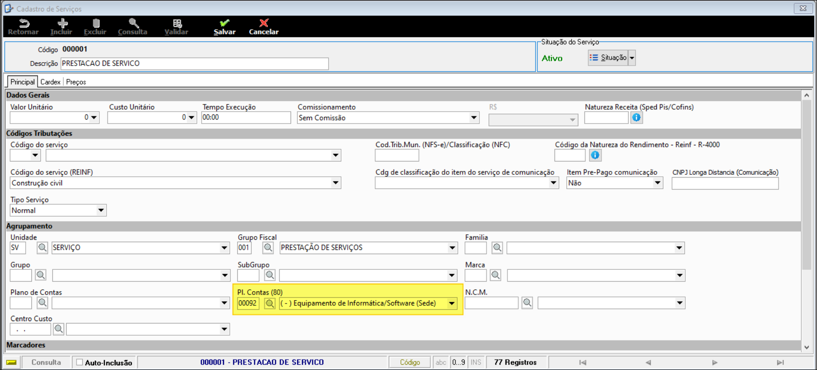The width and height of the screenshot is (817, 370).
Task: Click the Cancelar red X icon
Action: (263, 23)
